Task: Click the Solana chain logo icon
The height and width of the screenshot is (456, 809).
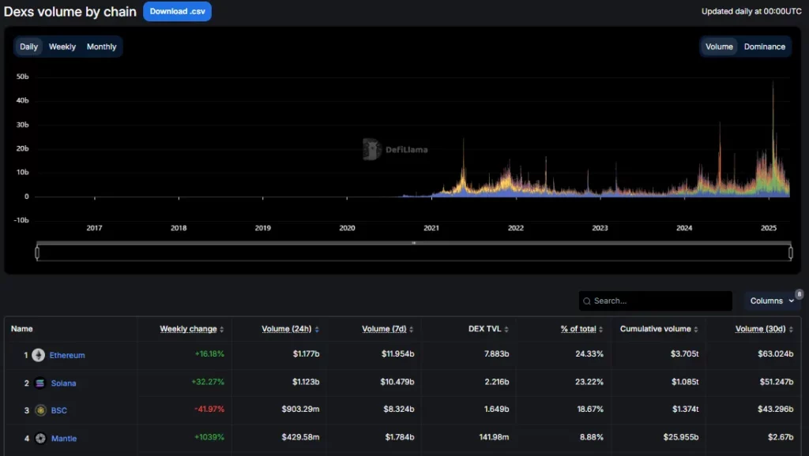Action: 38,383
